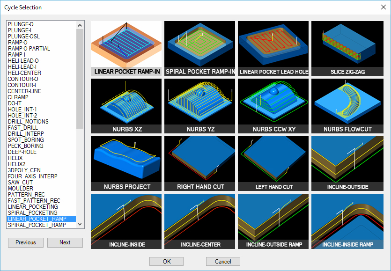Select PECK_BORING in the cycle list
Viewport: 391px width, 271px height.
coord(25,146)
